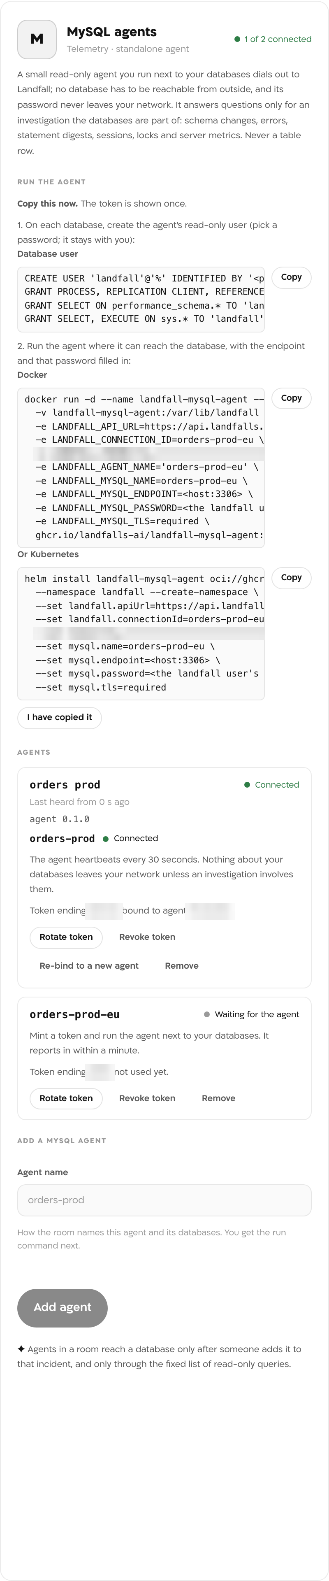This screenshot has width=329, height=1581.
Task: Remove the orders-prod-eu agent
Action: [218, 1099]
